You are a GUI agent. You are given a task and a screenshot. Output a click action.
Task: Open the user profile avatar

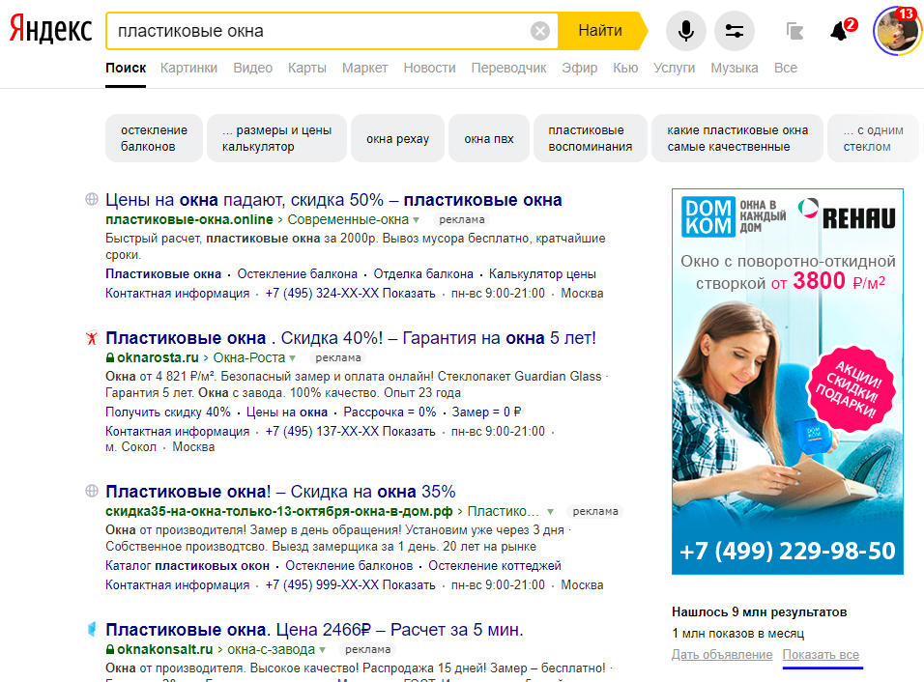[x=896, y=31]
